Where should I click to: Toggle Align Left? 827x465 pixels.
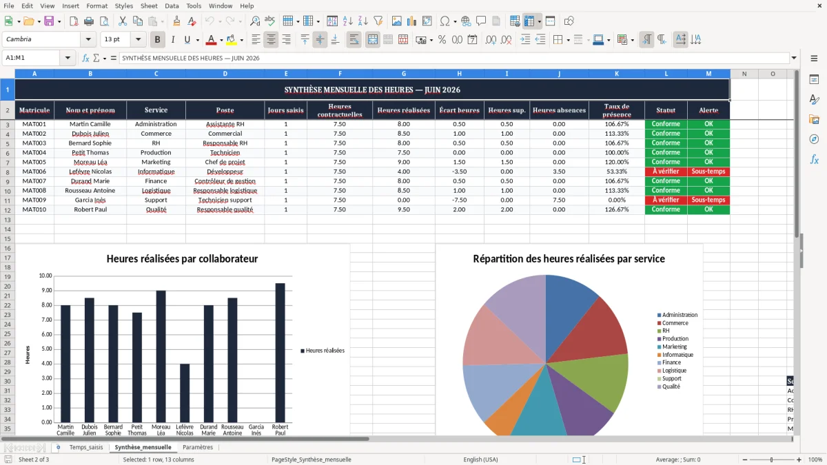[x=256, y=40]
